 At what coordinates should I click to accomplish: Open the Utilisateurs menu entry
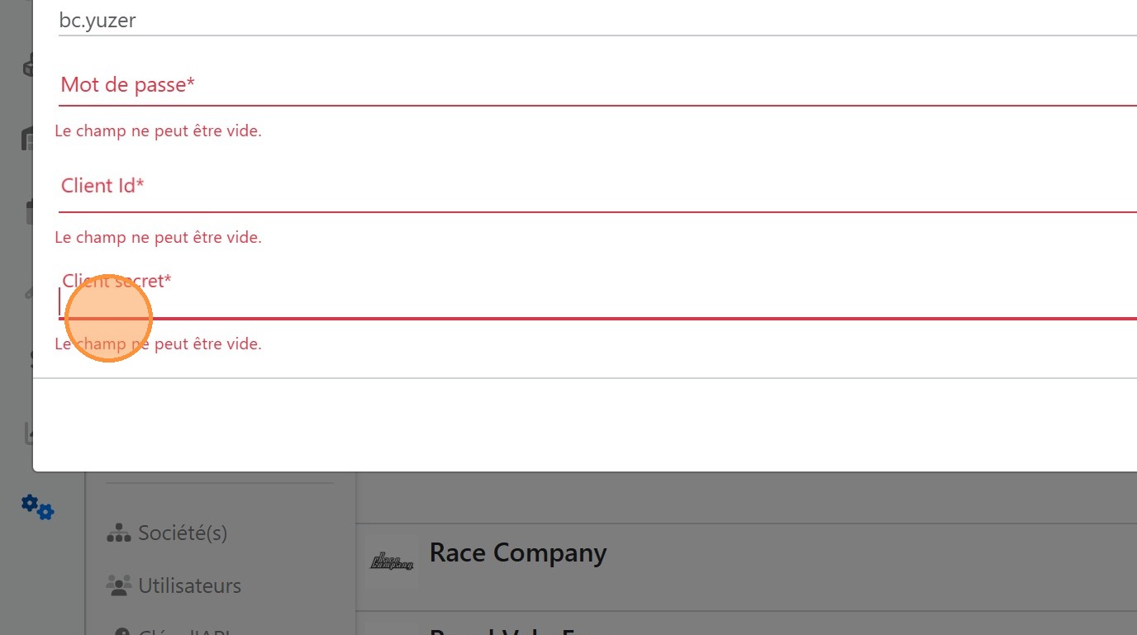pos(189,586)
